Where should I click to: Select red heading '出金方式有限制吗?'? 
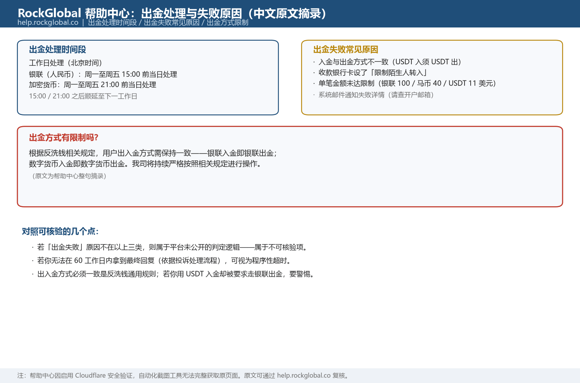[64, 138]
